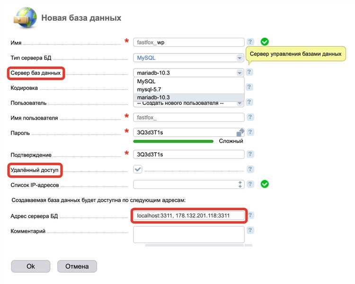This screenshot has height=284, width=355.
Task: Click help icon beside Список IP-адресов
Action: 250,184
